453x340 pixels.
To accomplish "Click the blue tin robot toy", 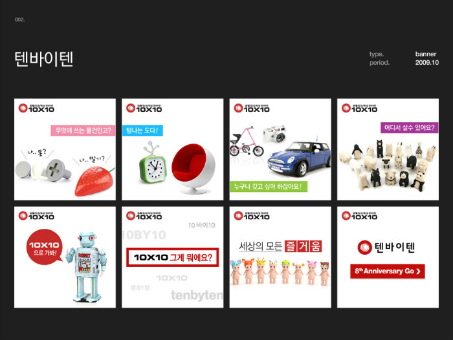I will (86, 267).
